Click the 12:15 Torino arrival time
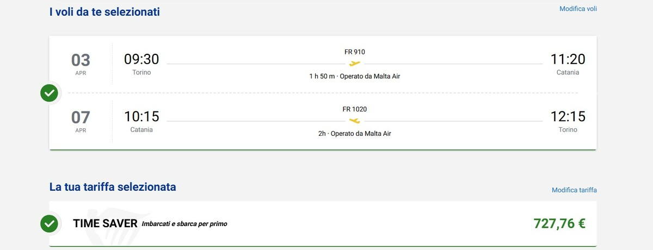 pyautogui.click(x=568, y=116)
